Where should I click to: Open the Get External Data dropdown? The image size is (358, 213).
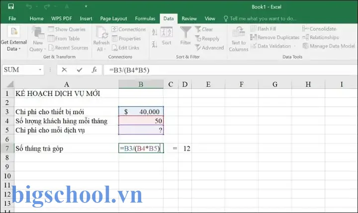(x=14, y=39)
